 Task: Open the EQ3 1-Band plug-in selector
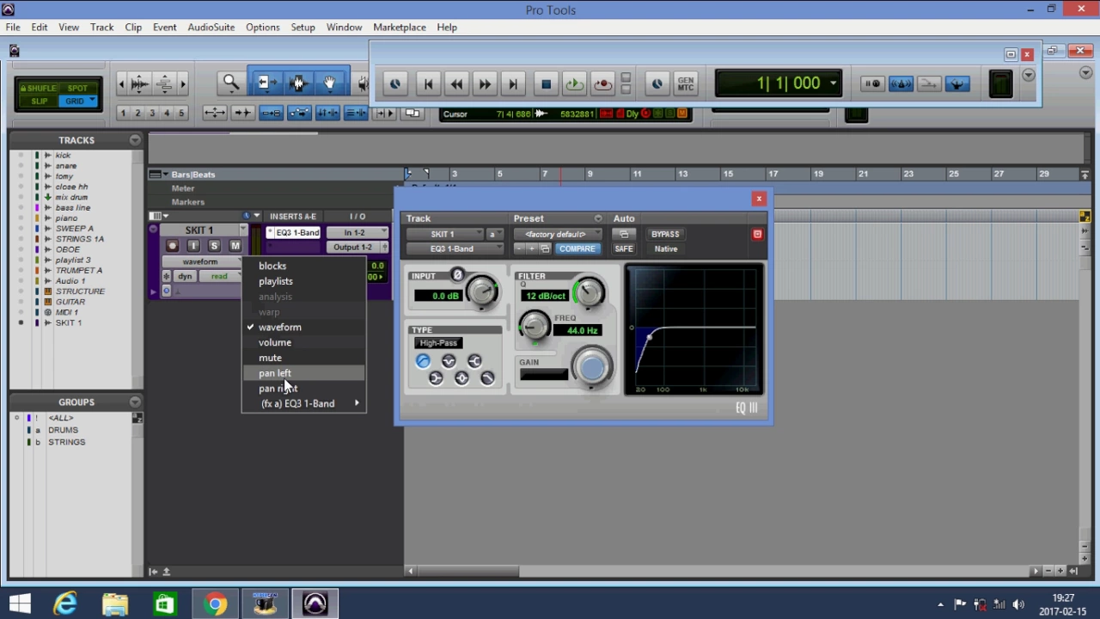[455, 249]
